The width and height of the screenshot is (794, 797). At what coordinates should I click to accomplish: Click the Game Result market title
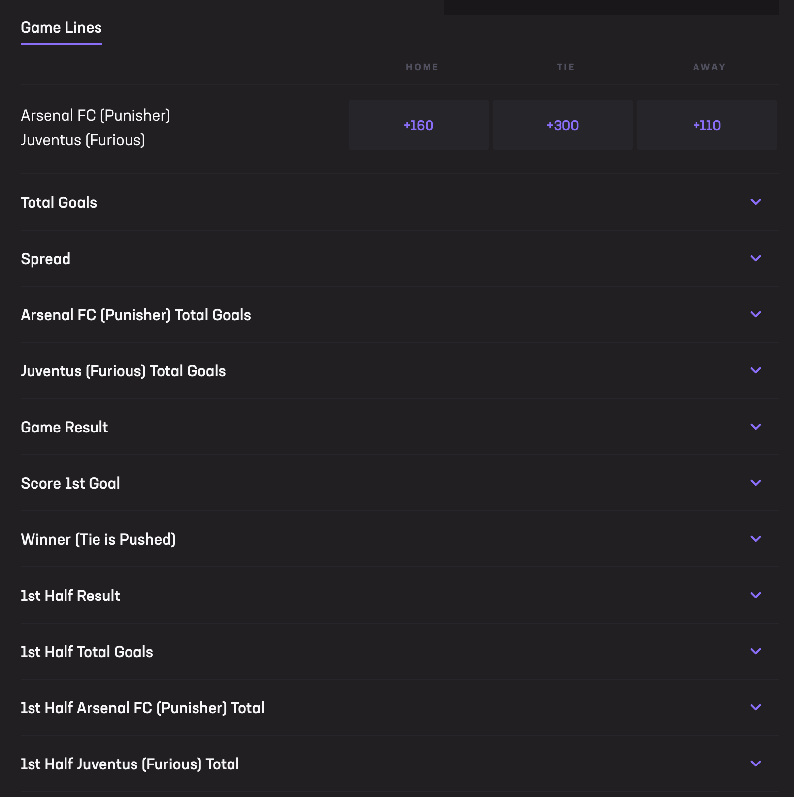pos(65,427)
